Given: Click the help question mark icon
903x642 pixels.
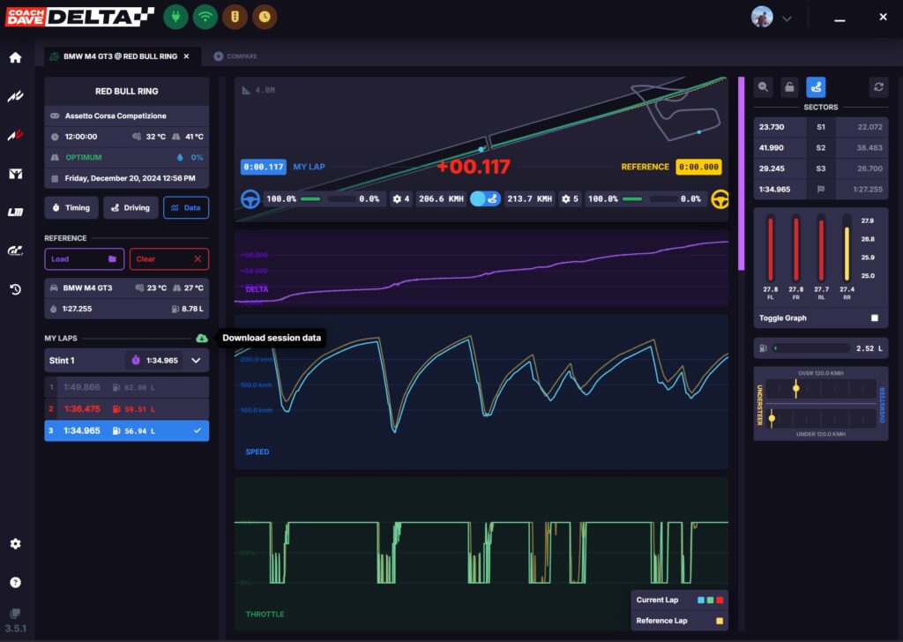Looking at the screenshot, I should click(x=15, y=583).
